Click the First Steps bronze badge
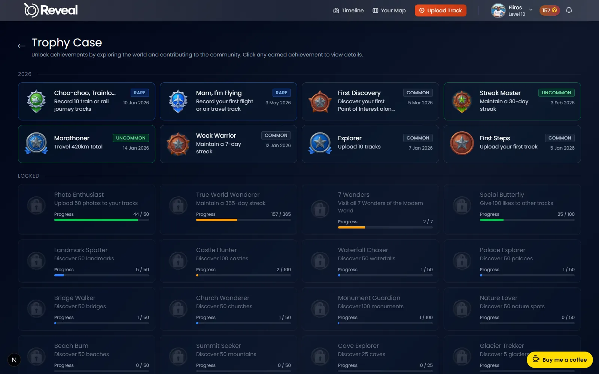Viewport: 599px width, 374px height. [462, 143]
